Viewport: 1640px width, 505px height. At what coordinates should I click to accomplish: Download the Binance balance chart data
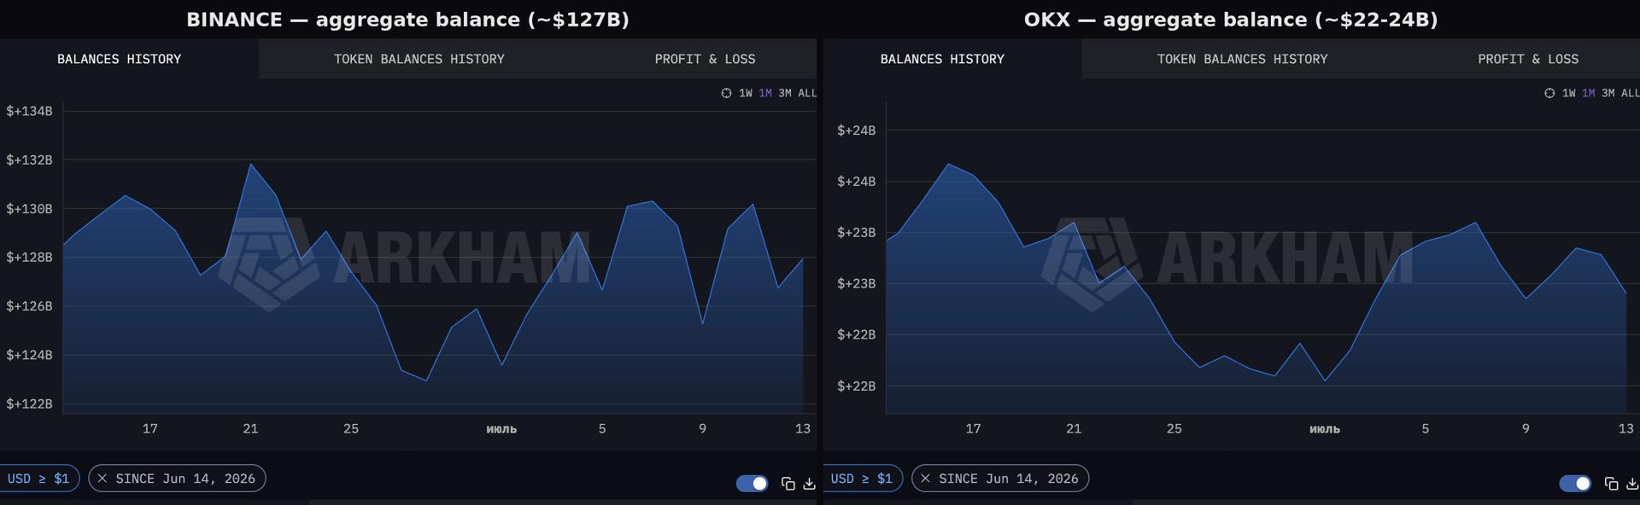click(809, 484)
